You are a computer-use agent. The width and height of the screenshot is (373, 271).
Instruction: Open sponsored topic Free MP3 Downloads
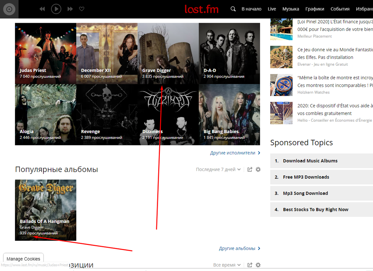(x=322, y=177)
